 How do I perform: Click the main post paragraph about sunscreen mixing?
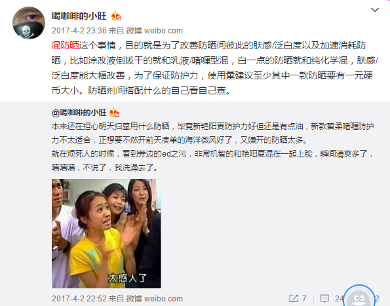(214, 68)
